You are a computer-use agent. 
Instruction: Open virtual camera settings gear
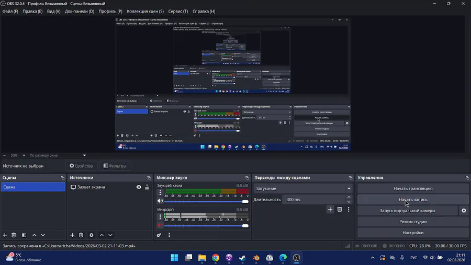click(464, 211)
